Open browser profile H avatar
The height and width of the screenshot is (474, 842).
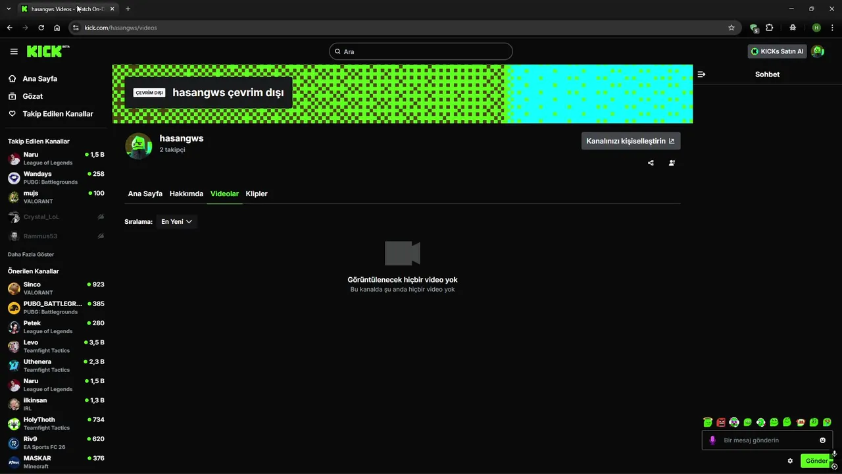pyautogui.click(x=816, y=28)
